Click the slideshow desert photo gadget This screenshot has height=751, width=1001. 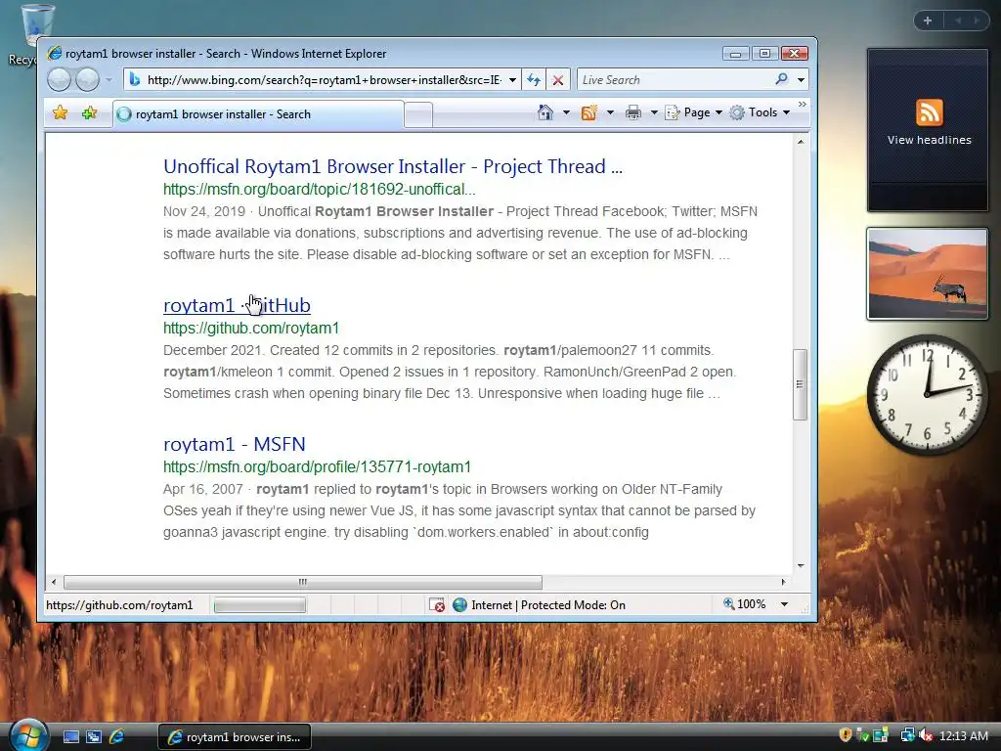[x=928, y=274]
